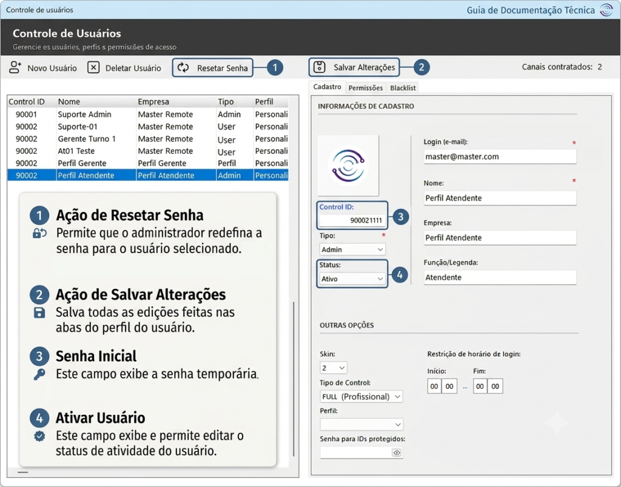Image resolution: width=621 pixels, height=487 pixels.
Task: Open the Skin dropdown
Action: tap(334, 368)
